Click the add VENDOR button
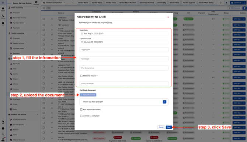 pos(236,3)
